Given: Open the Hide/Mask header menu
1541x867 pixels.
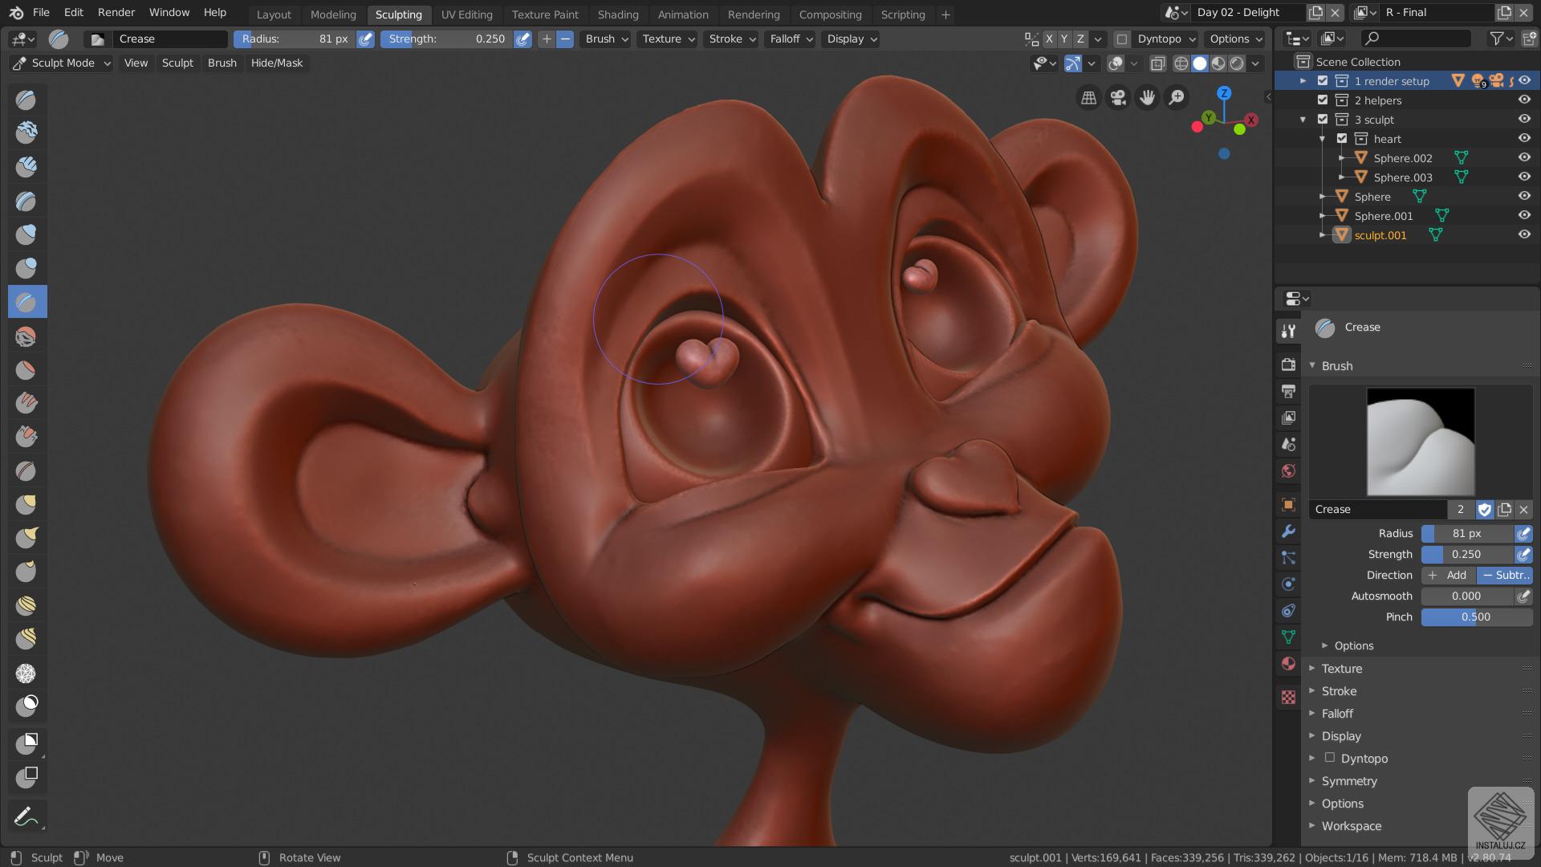Looking at the screenshot, I should [x=276, y=63].
